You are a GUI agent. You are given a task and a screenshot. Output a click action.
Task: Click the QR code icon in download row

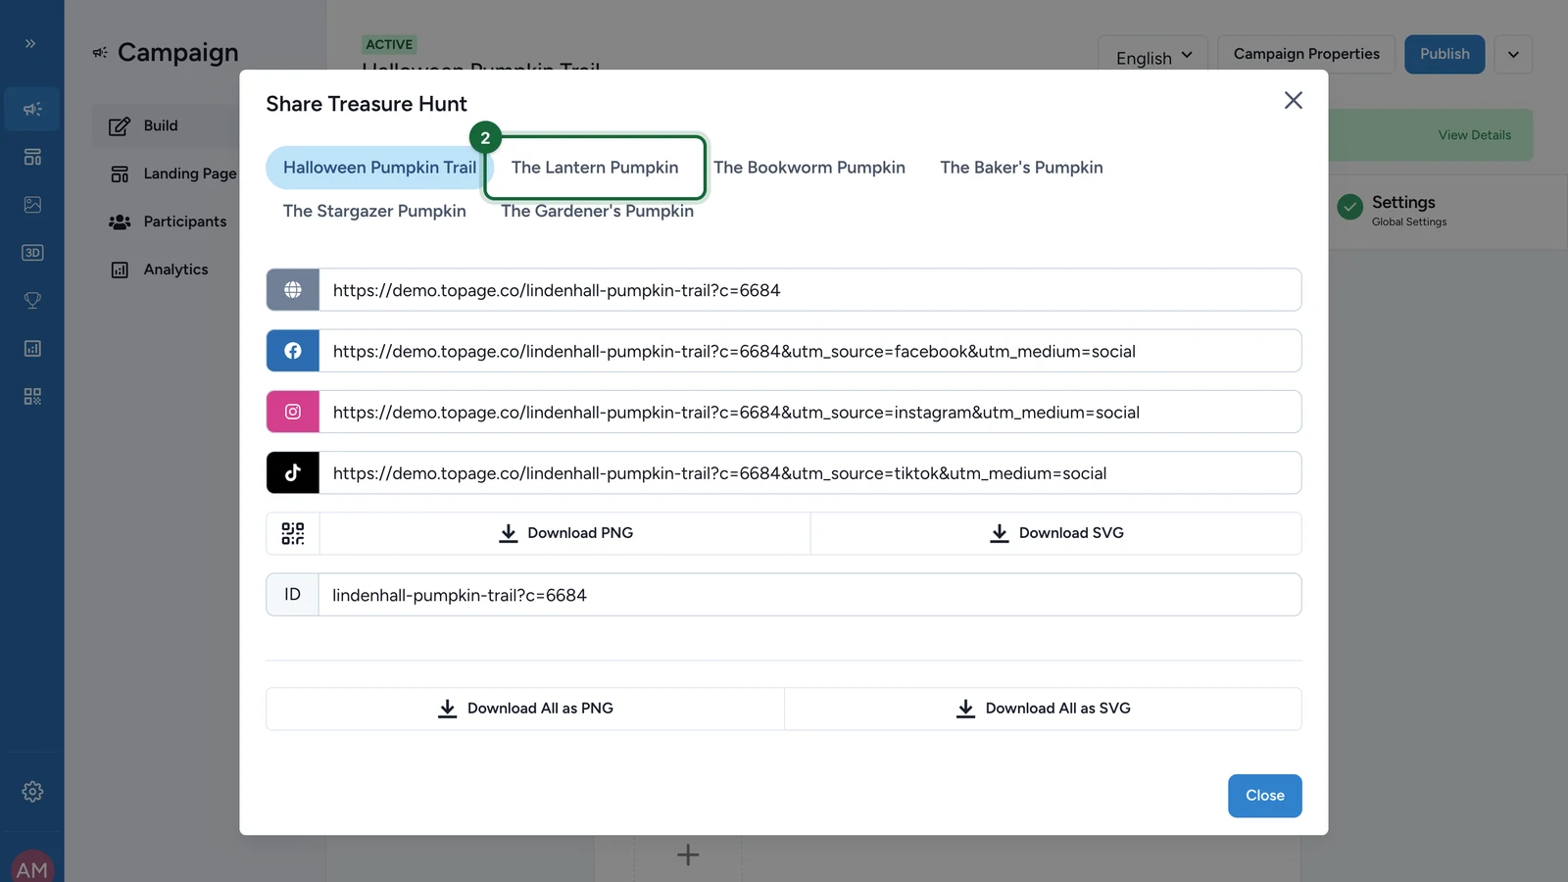click(293, 533)
